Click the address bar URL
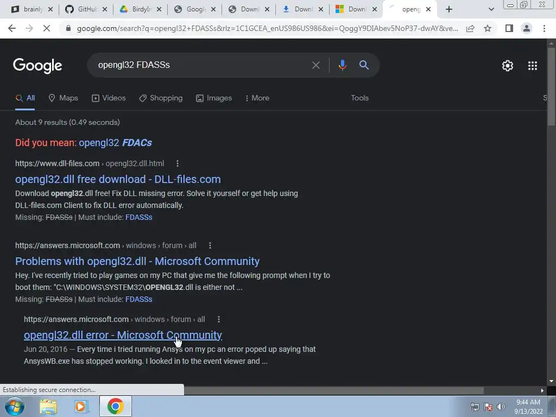This screenshot has height=417, width=556. tap(267, 28)
